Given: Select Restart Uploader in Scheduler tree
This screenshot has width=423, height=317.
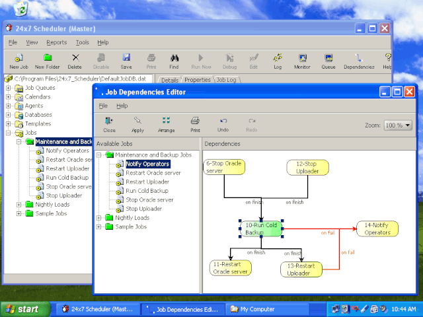Looking at the screenshot, I should [67, 168].
